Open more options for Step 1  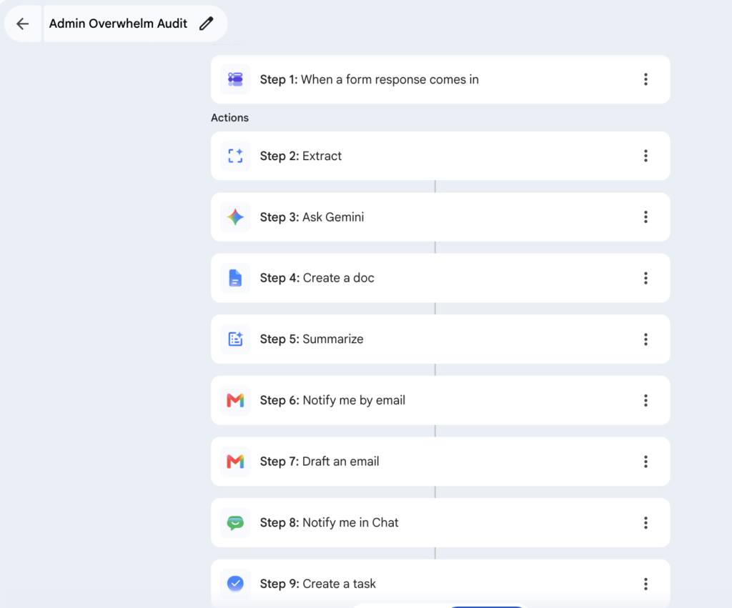click(646, 79)
